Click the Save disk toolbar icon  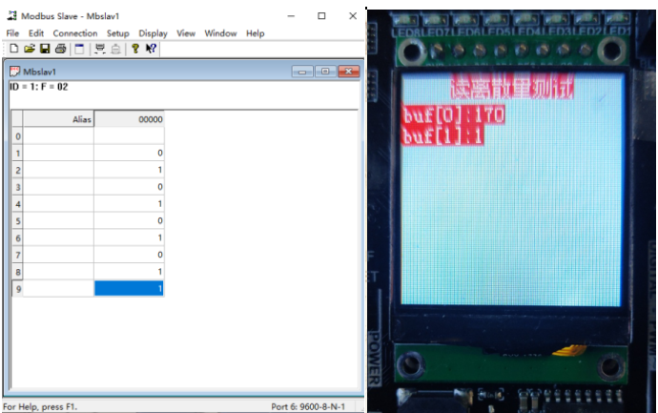(45, 49)
